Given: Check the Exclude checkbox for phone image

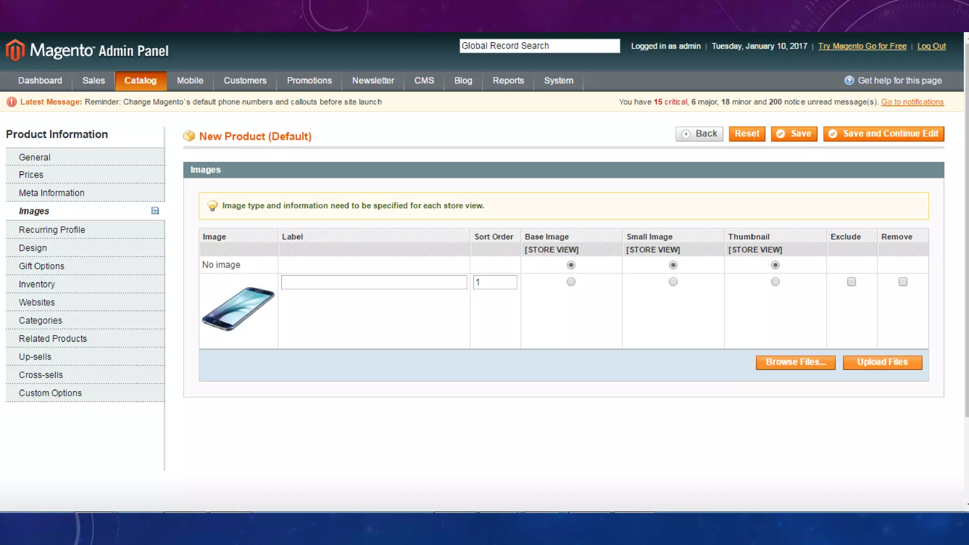Looking at the screenshot, I should [x=851, y=282].
